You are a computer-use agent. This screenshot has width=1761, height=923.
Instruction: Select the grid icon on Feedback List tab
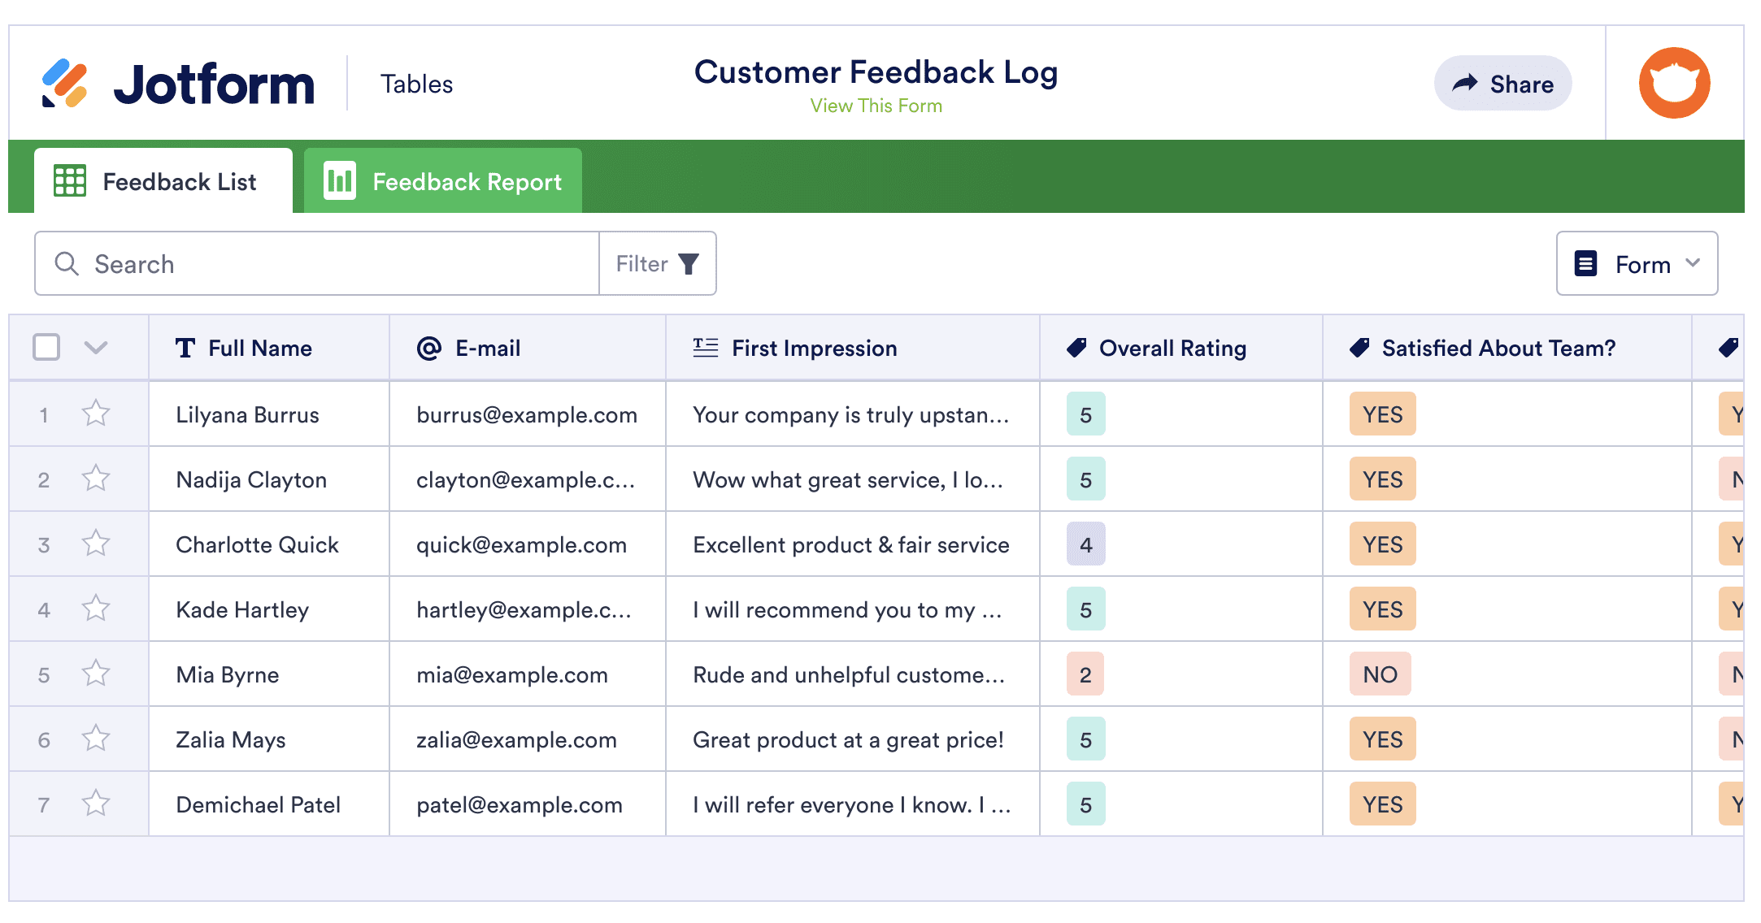[x=70, y=181]
